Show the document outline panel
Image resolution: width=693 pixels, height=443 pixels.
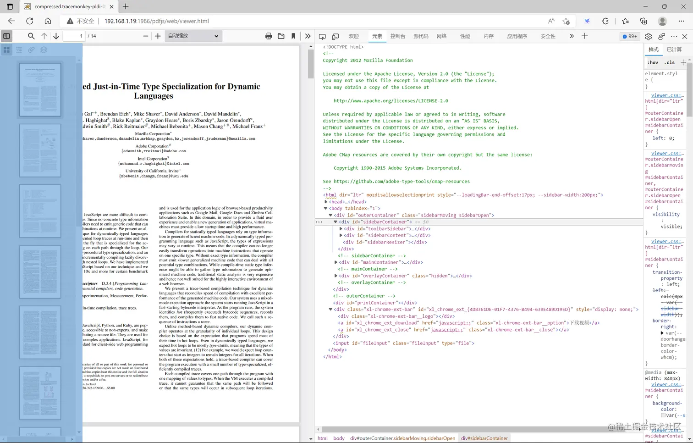coord(19,50)
